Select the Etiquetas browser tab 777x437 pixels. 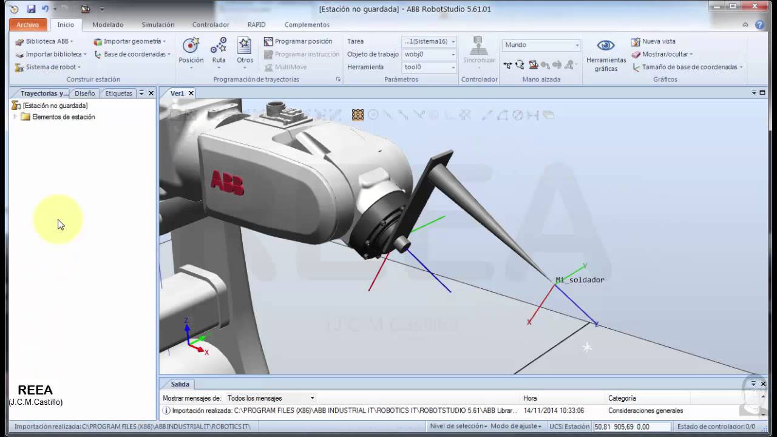(x=118, y=93)
